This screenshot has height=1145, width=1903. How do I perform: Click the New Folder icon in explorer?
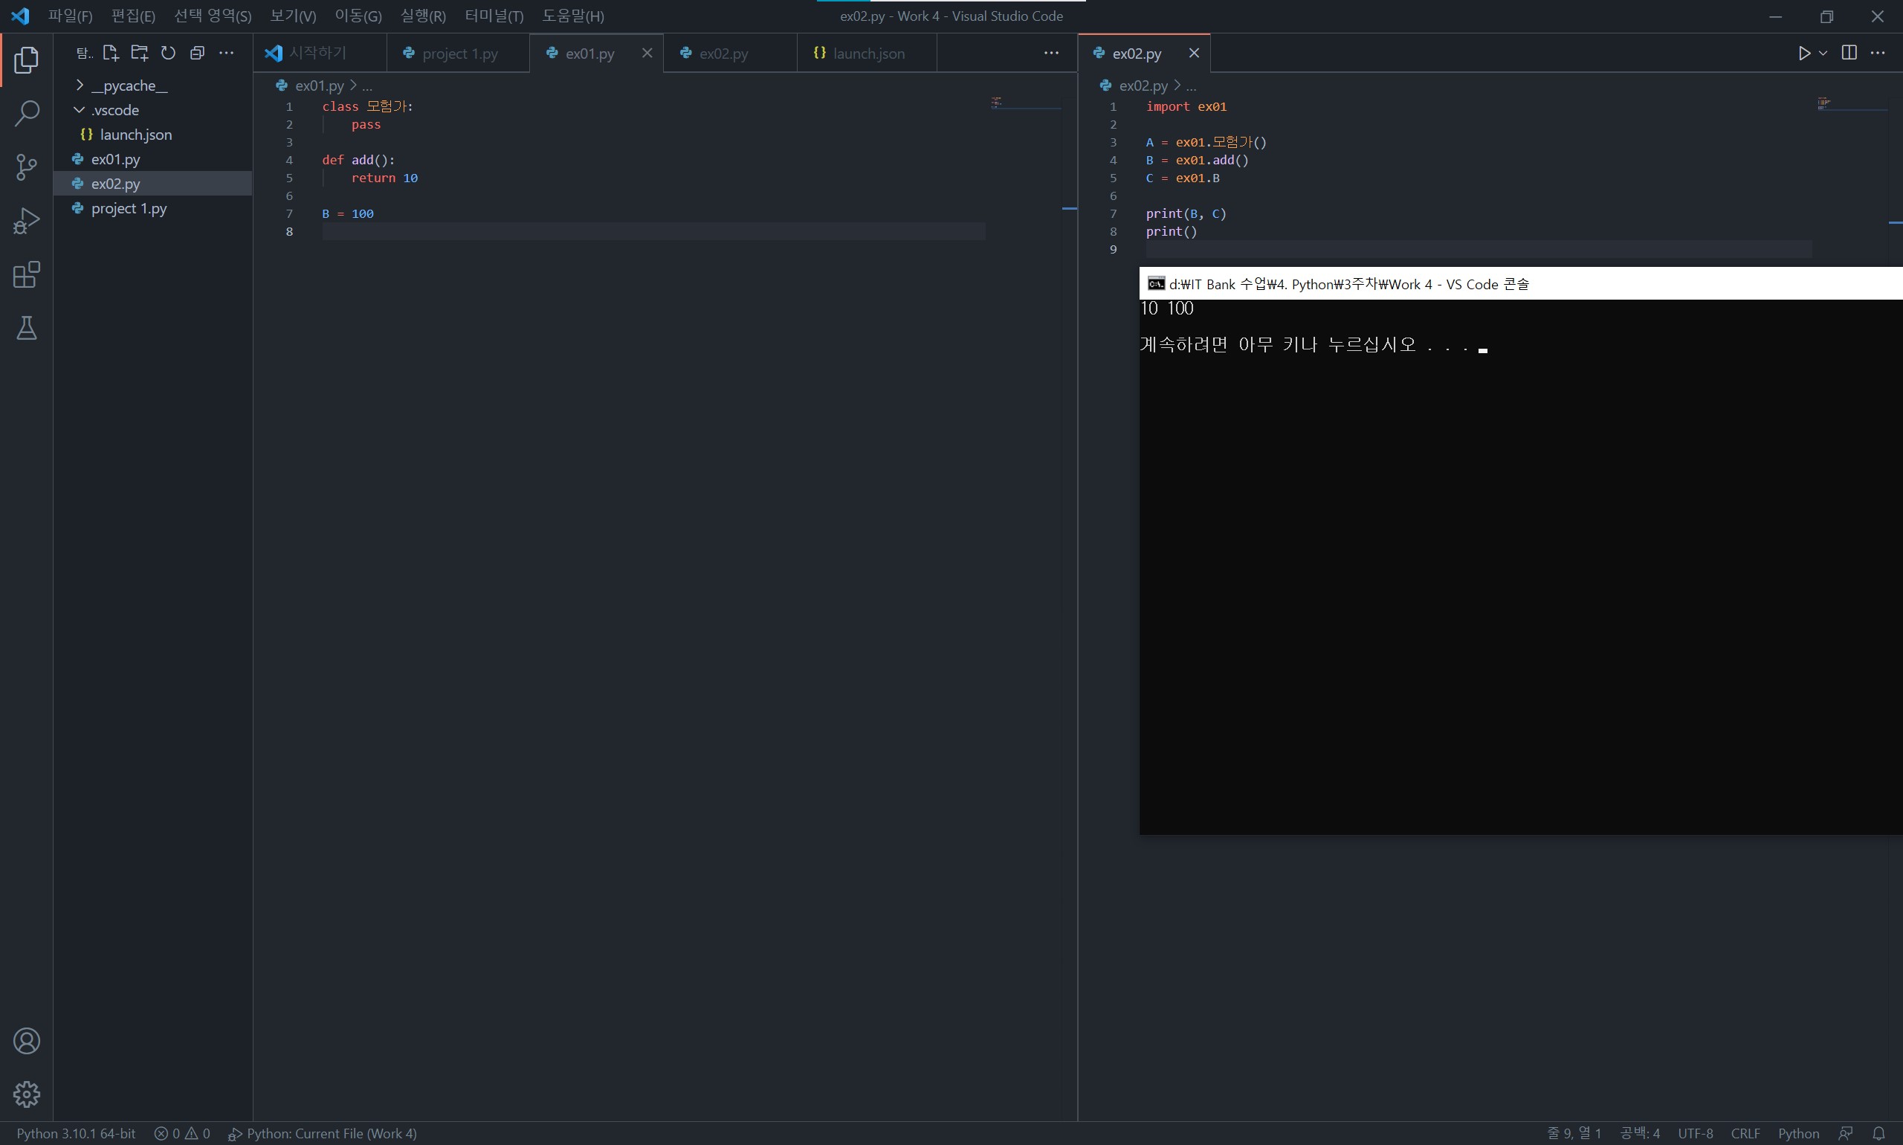(140, 53)
